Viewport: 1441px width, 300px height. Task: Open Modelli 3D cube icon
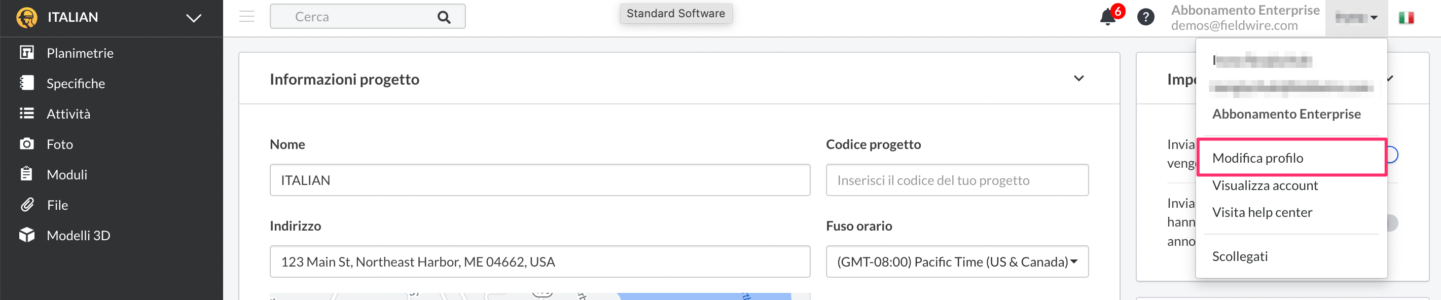[x=26, y=235]
